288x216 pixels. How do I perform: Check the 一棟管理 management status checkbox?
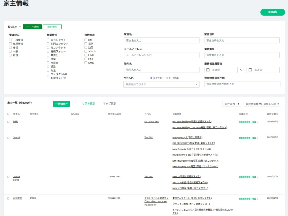pos(11,40)
